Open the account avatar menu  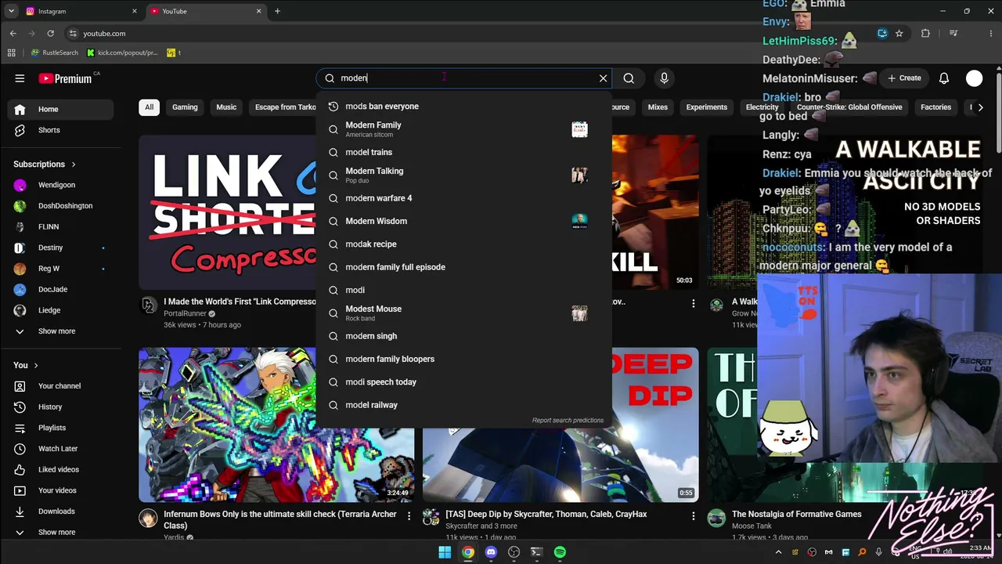(x=974, y=78)
